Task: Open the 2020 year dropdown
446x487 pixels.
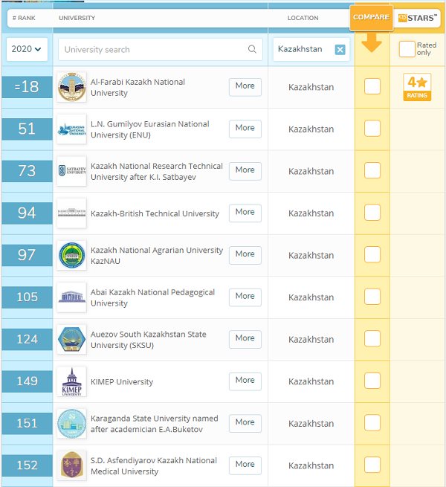Action: coord(27,49)
